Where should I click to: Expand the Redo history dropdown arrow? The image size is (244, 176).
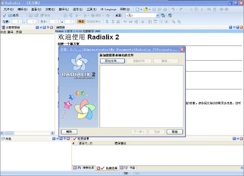point(185,9)
